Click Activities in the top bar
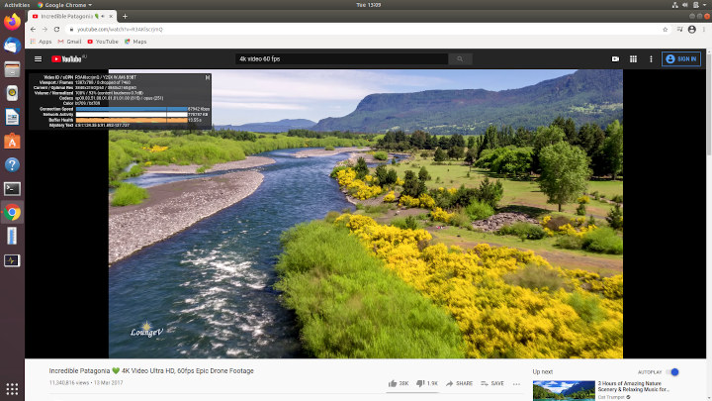Image resolution: width=712 pixels, height=401 pixels. click(x=17, y=5)
